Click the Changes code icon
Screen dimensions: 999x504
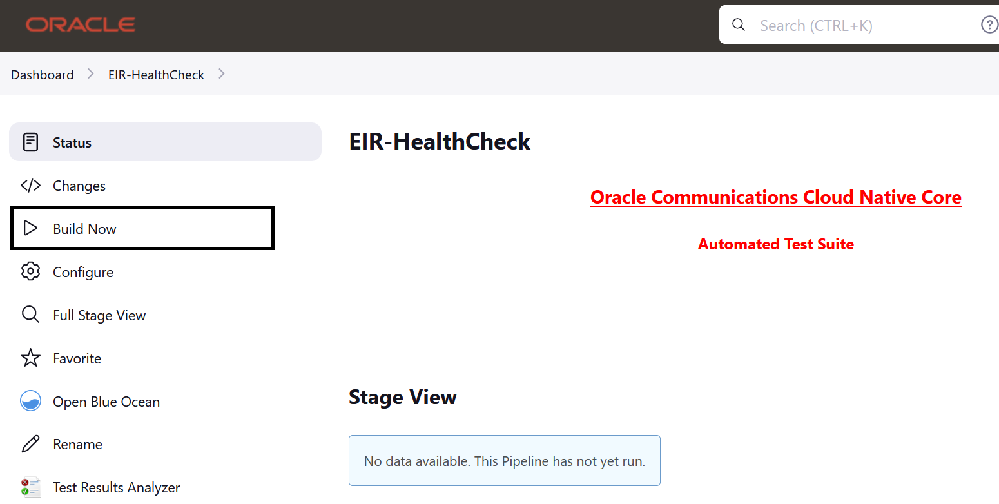(30, 185)
